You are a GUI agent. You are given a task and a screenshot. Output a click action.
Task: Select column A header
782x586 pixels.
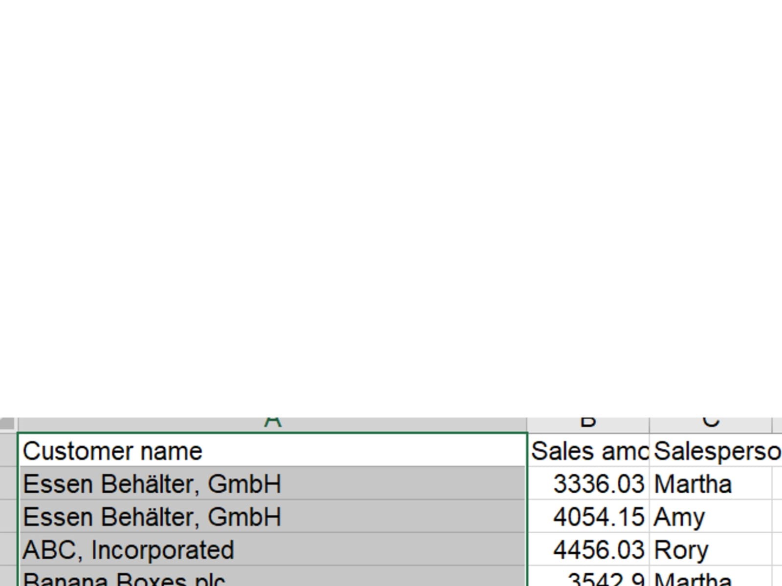pyautogui.click(x=272, y=424)
